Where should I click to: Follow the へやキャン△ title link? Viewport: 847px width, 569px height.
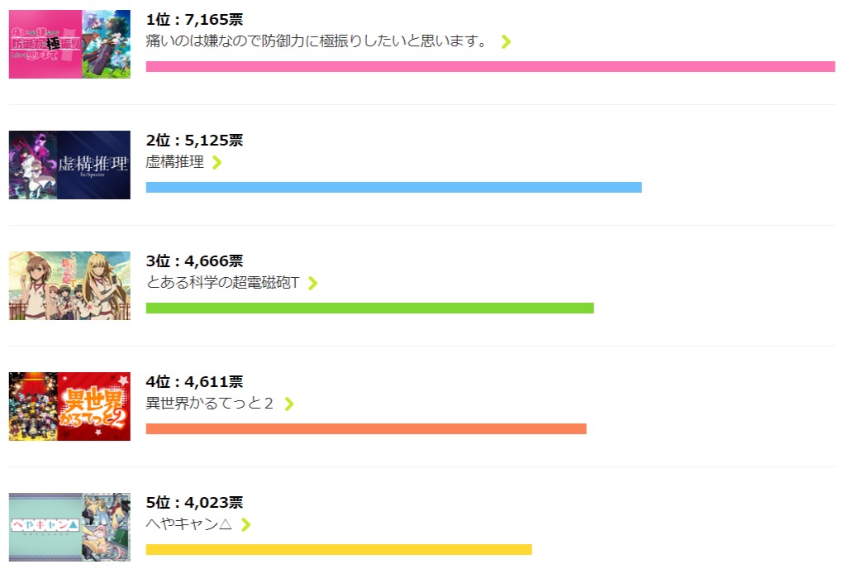click(188, 524)
